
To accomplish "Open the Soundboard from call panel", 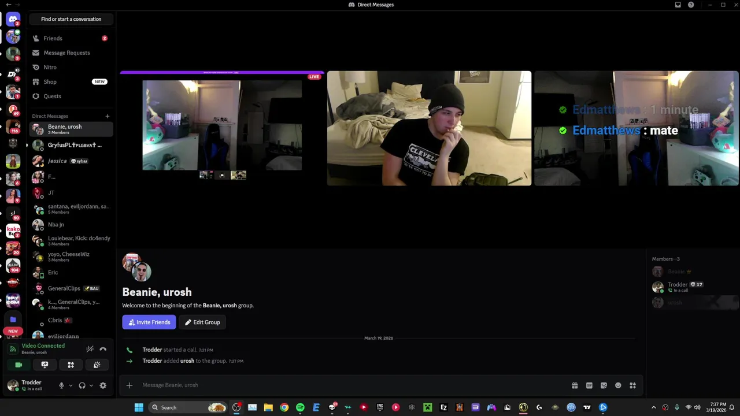I will [x=97, y=365].
